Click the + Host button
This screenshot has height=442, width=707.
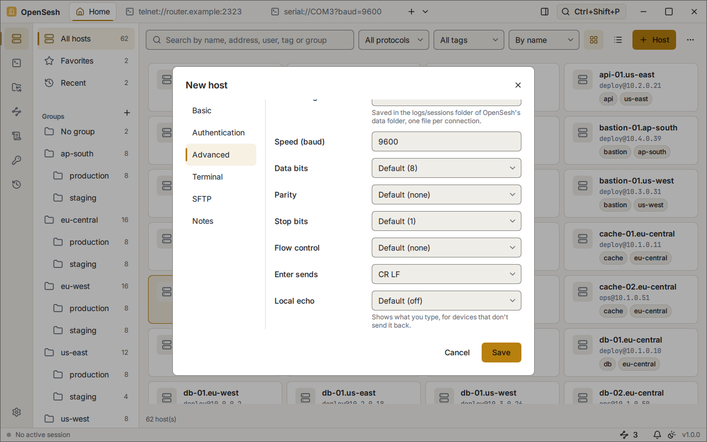point(654,40)
